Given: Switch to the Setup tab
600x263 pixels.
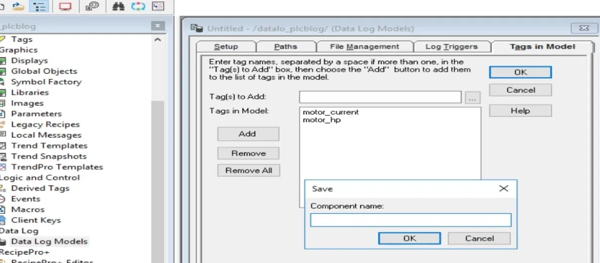Looking at the screenshot, I should pos(226,47).
